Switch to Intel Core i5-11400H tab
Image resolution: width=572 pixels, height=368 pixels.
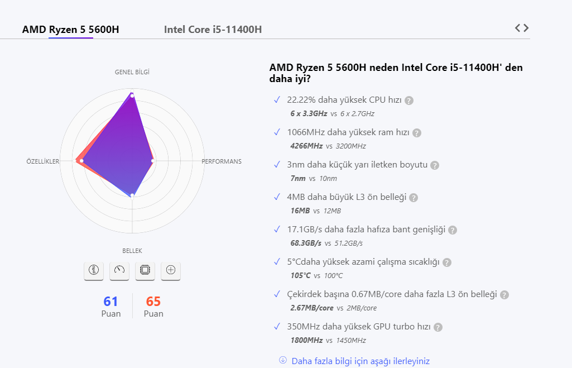click(213, 30)
